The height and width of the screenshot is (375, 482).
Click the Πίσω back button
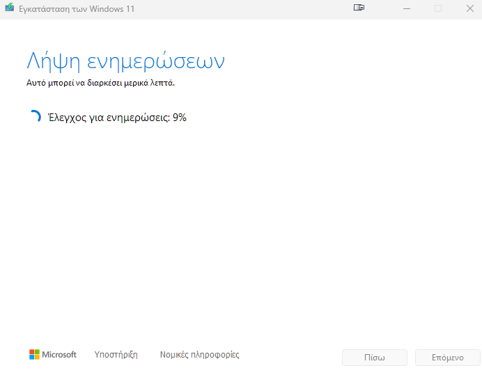click(x=375, y=358)
